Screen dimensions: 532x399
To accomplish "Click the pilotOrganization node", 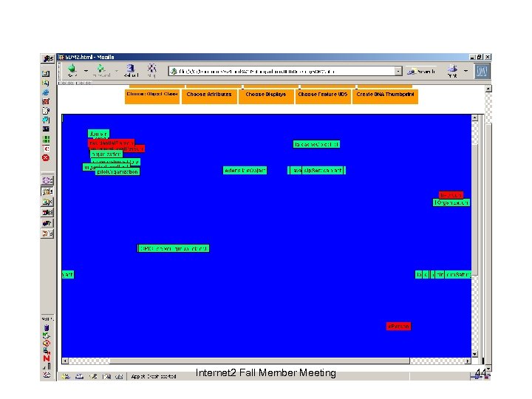I will [x=117, y=171].
